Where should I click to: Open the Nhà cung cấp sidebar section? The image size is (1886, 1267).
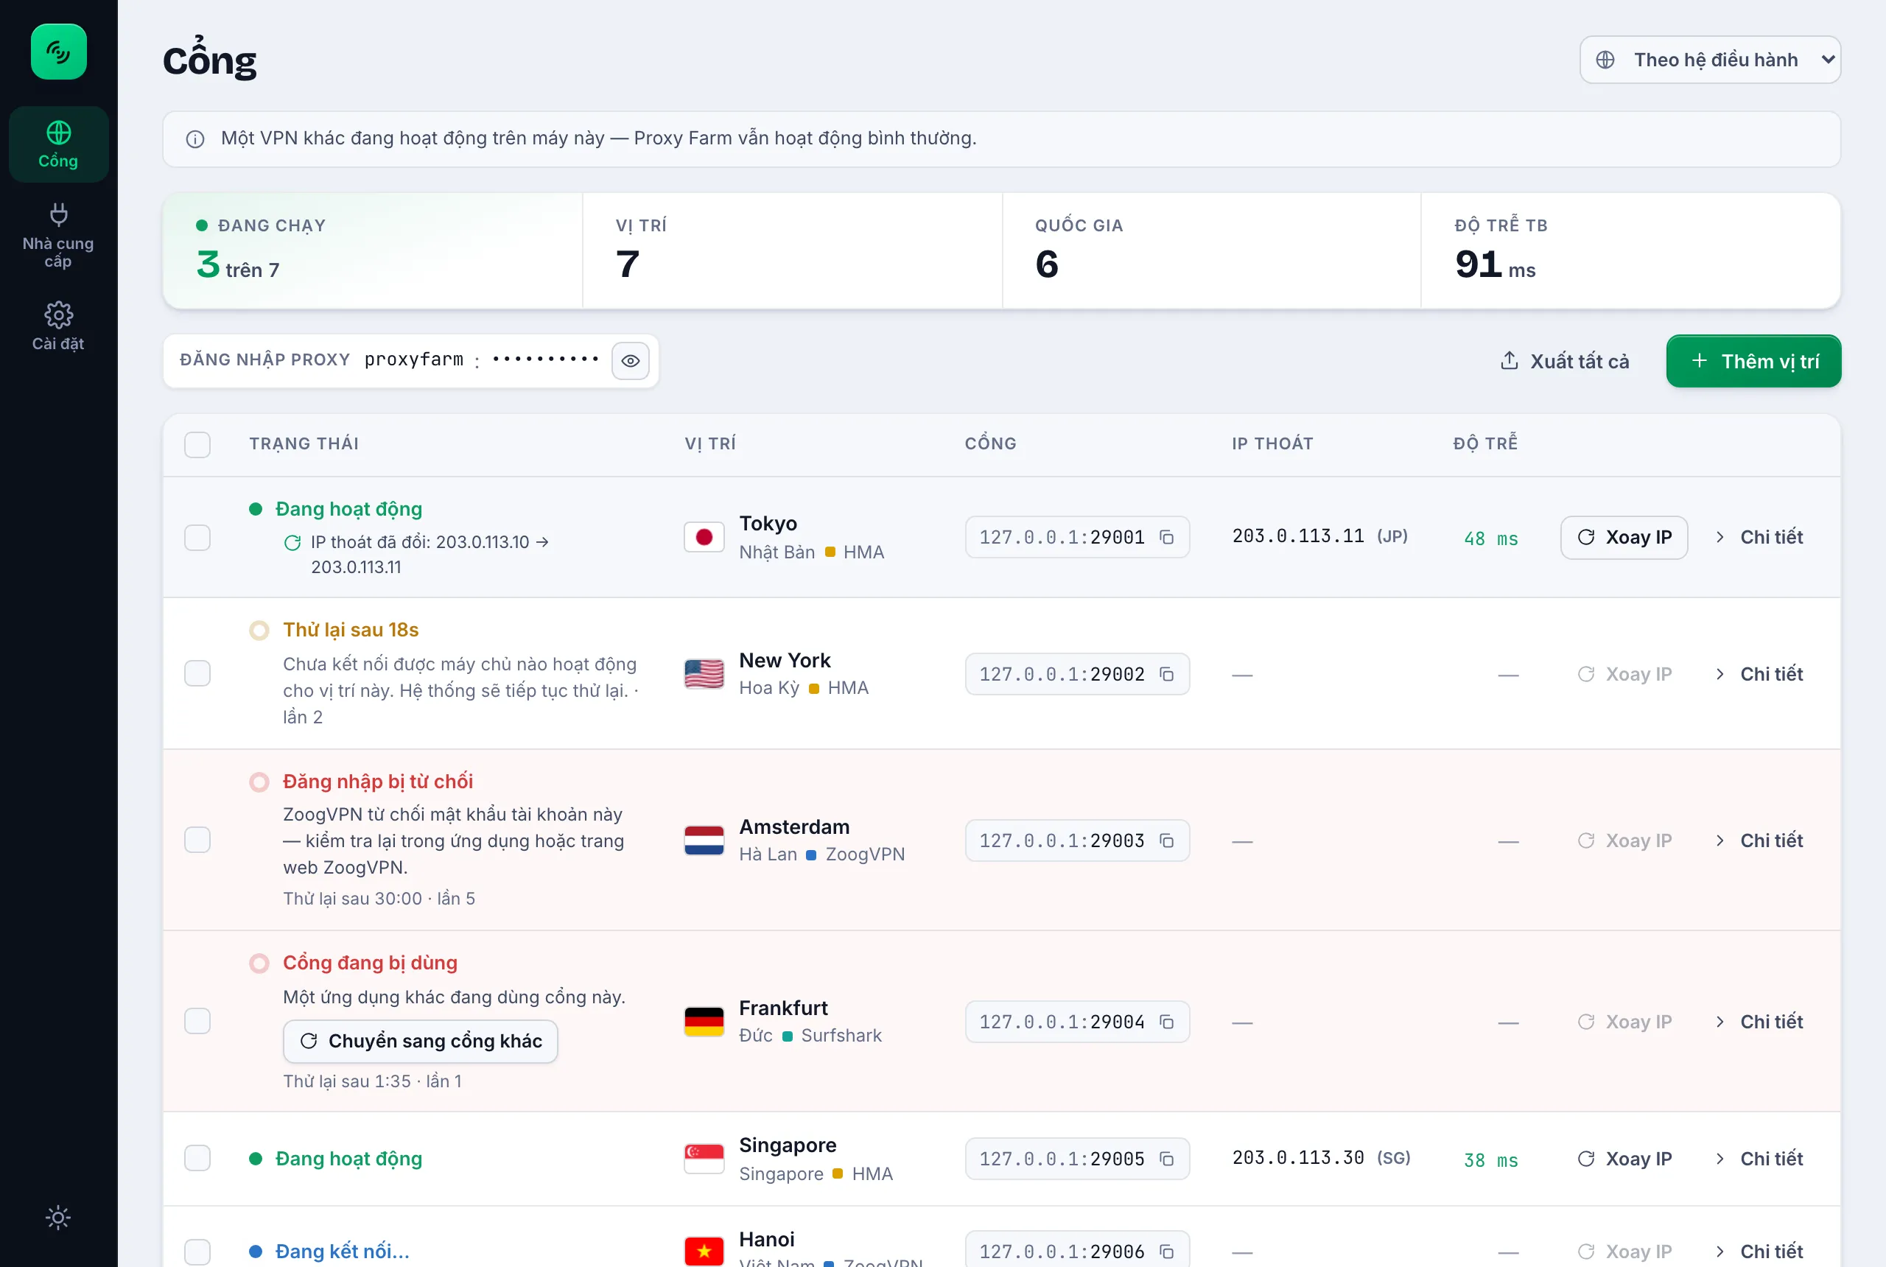click(58, 236)
